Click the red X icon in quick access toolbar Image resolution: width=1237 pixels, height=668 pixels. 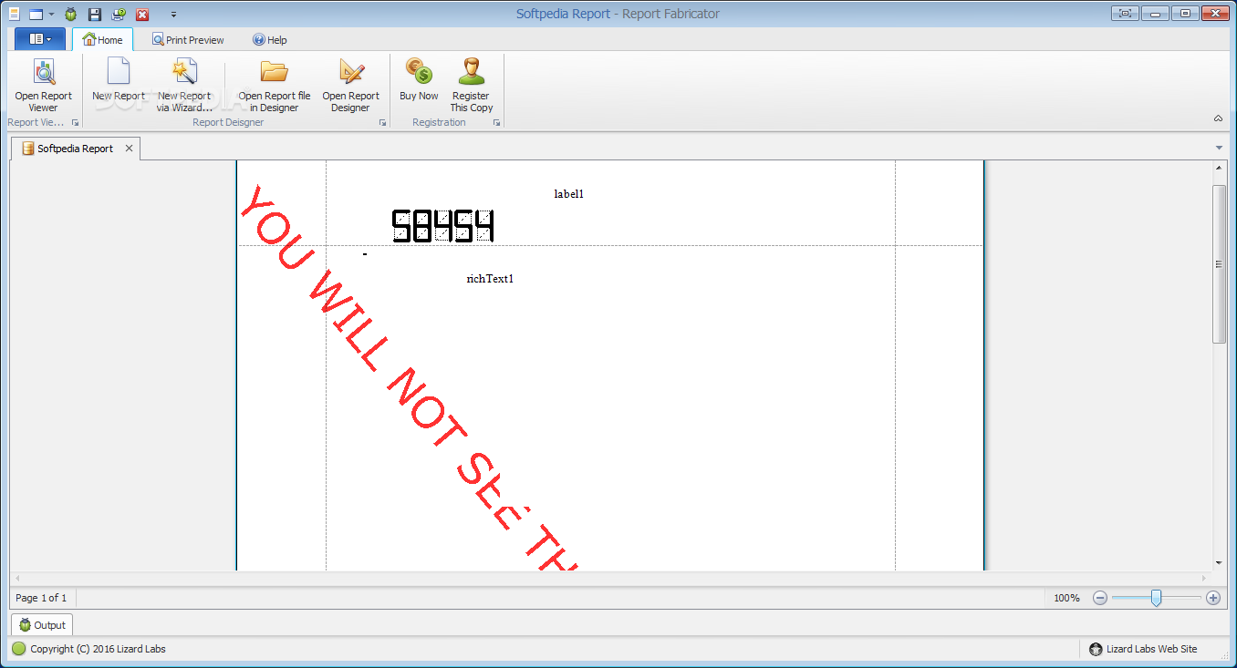[x=142, y=15]
